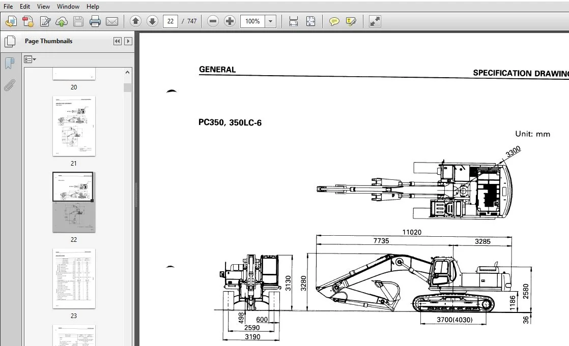Click the Email envelope icon
Image resolution: width=569 pixels, height=346 pixels.
pos(112,21)
